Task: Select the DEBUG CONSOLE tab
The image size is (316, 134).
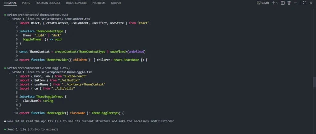Action: point(76,3)
